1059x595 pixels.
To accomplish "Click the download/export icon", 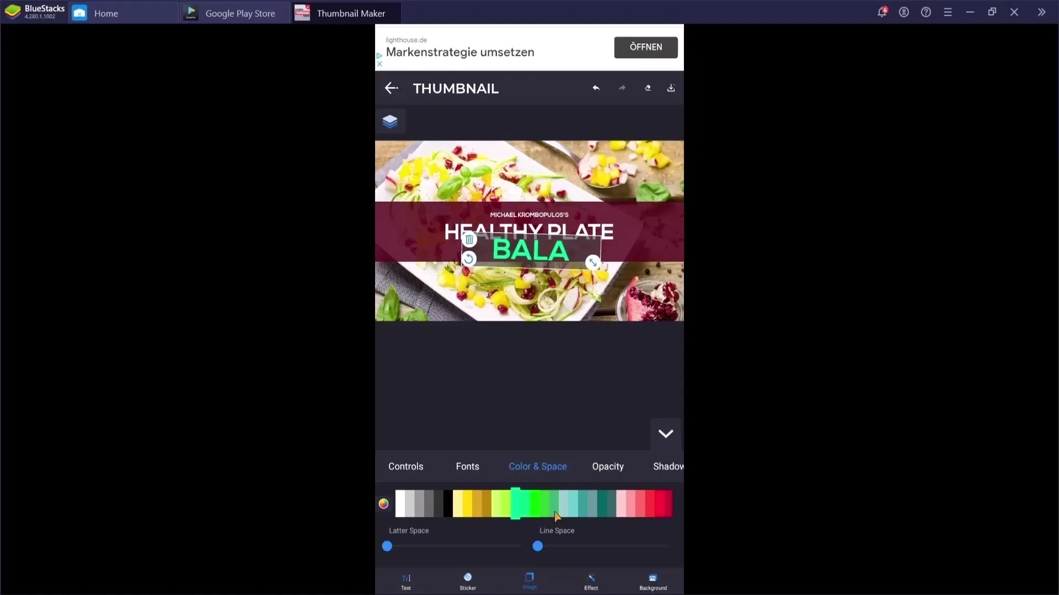I will point(671,87).
